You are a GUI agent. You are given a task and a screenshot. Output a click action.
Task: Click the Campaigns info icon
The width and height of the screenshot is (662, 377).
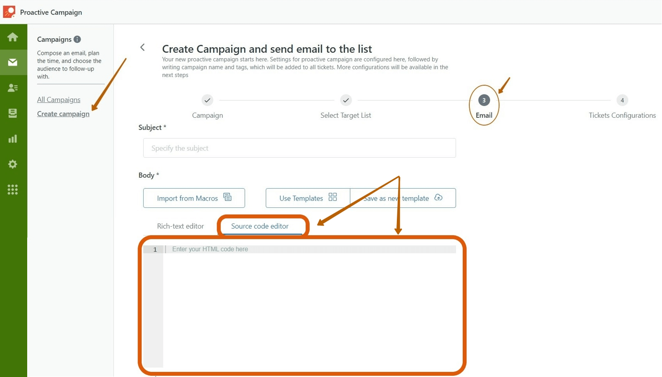pyautogui.click(x=77, y=39)
